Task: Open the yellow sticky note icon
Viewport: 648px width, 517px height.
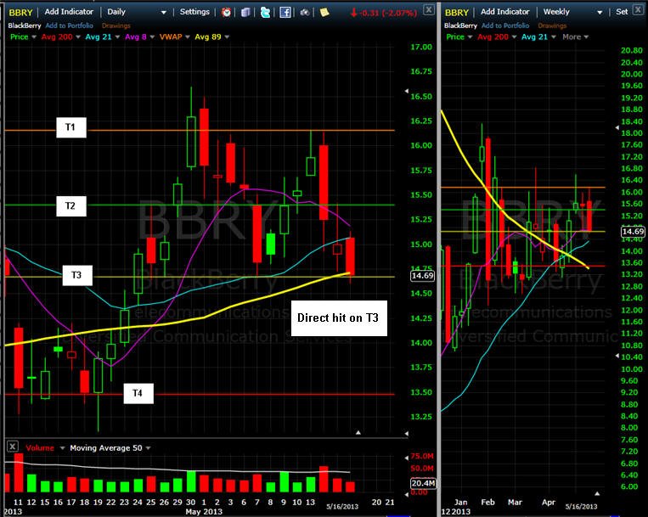Action: (324, 13)
